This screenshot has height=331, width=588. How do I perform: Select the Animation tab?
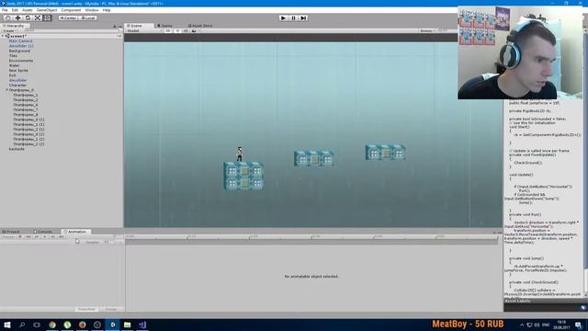tap(76, 232)
